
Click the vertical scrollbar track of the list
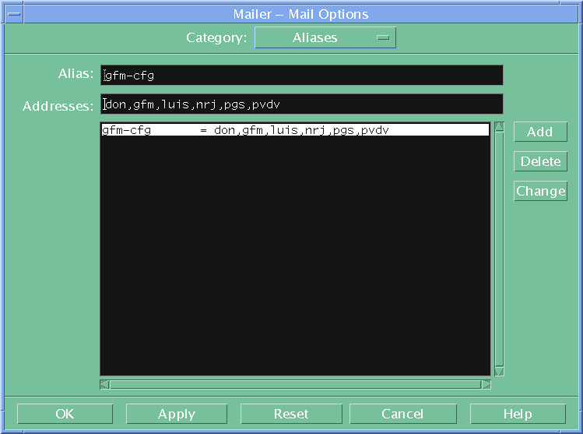tap(499, 249)
